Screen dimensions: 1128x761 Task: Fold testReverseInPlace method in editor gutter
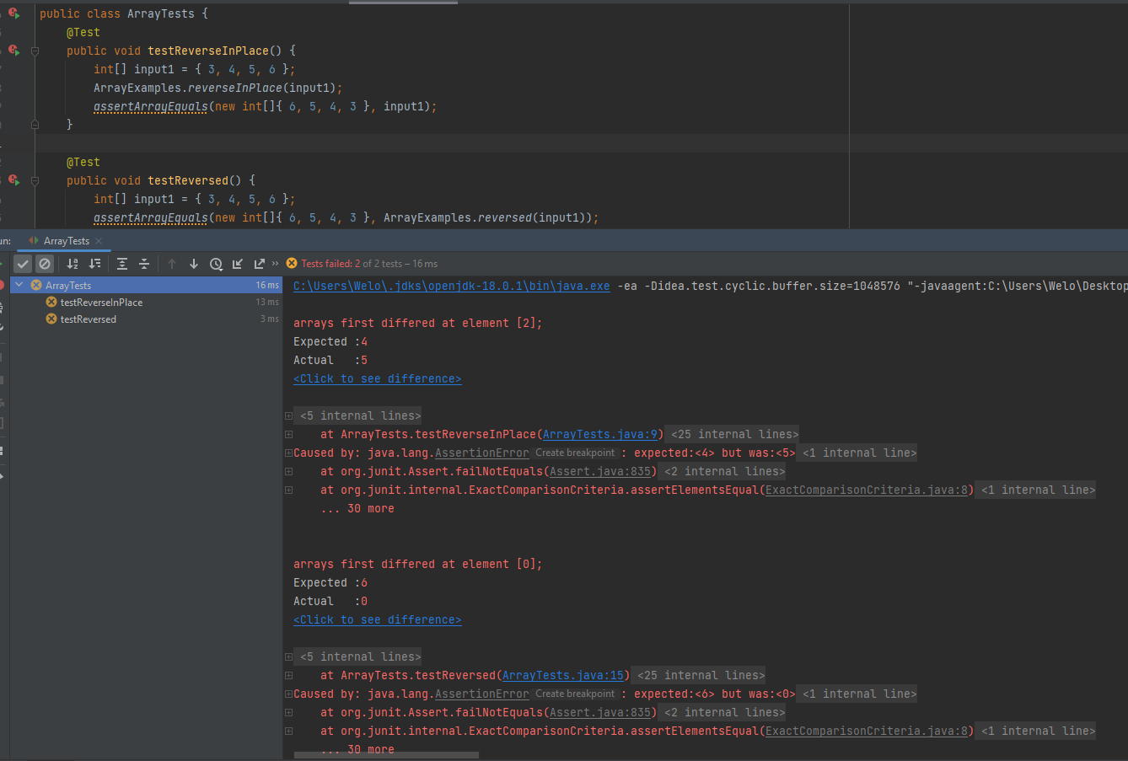(x=35, y=51)
